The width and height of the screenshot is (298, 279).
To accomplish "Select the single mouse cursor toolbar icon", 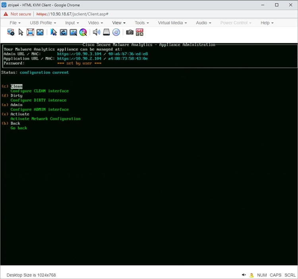I will click(21, 32).
